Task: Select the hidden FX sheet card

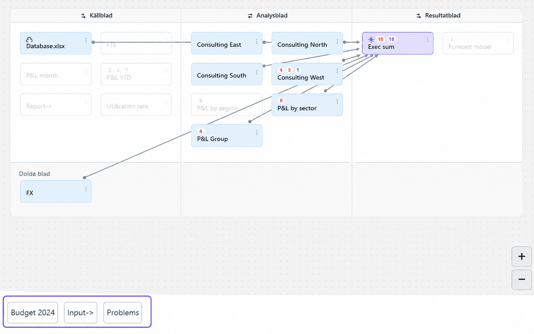Action: [x=56, y=192]
